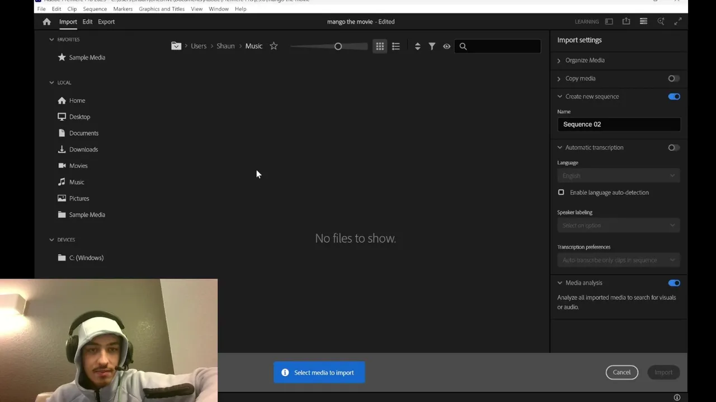Switch to the Import tab

(68, 22)
